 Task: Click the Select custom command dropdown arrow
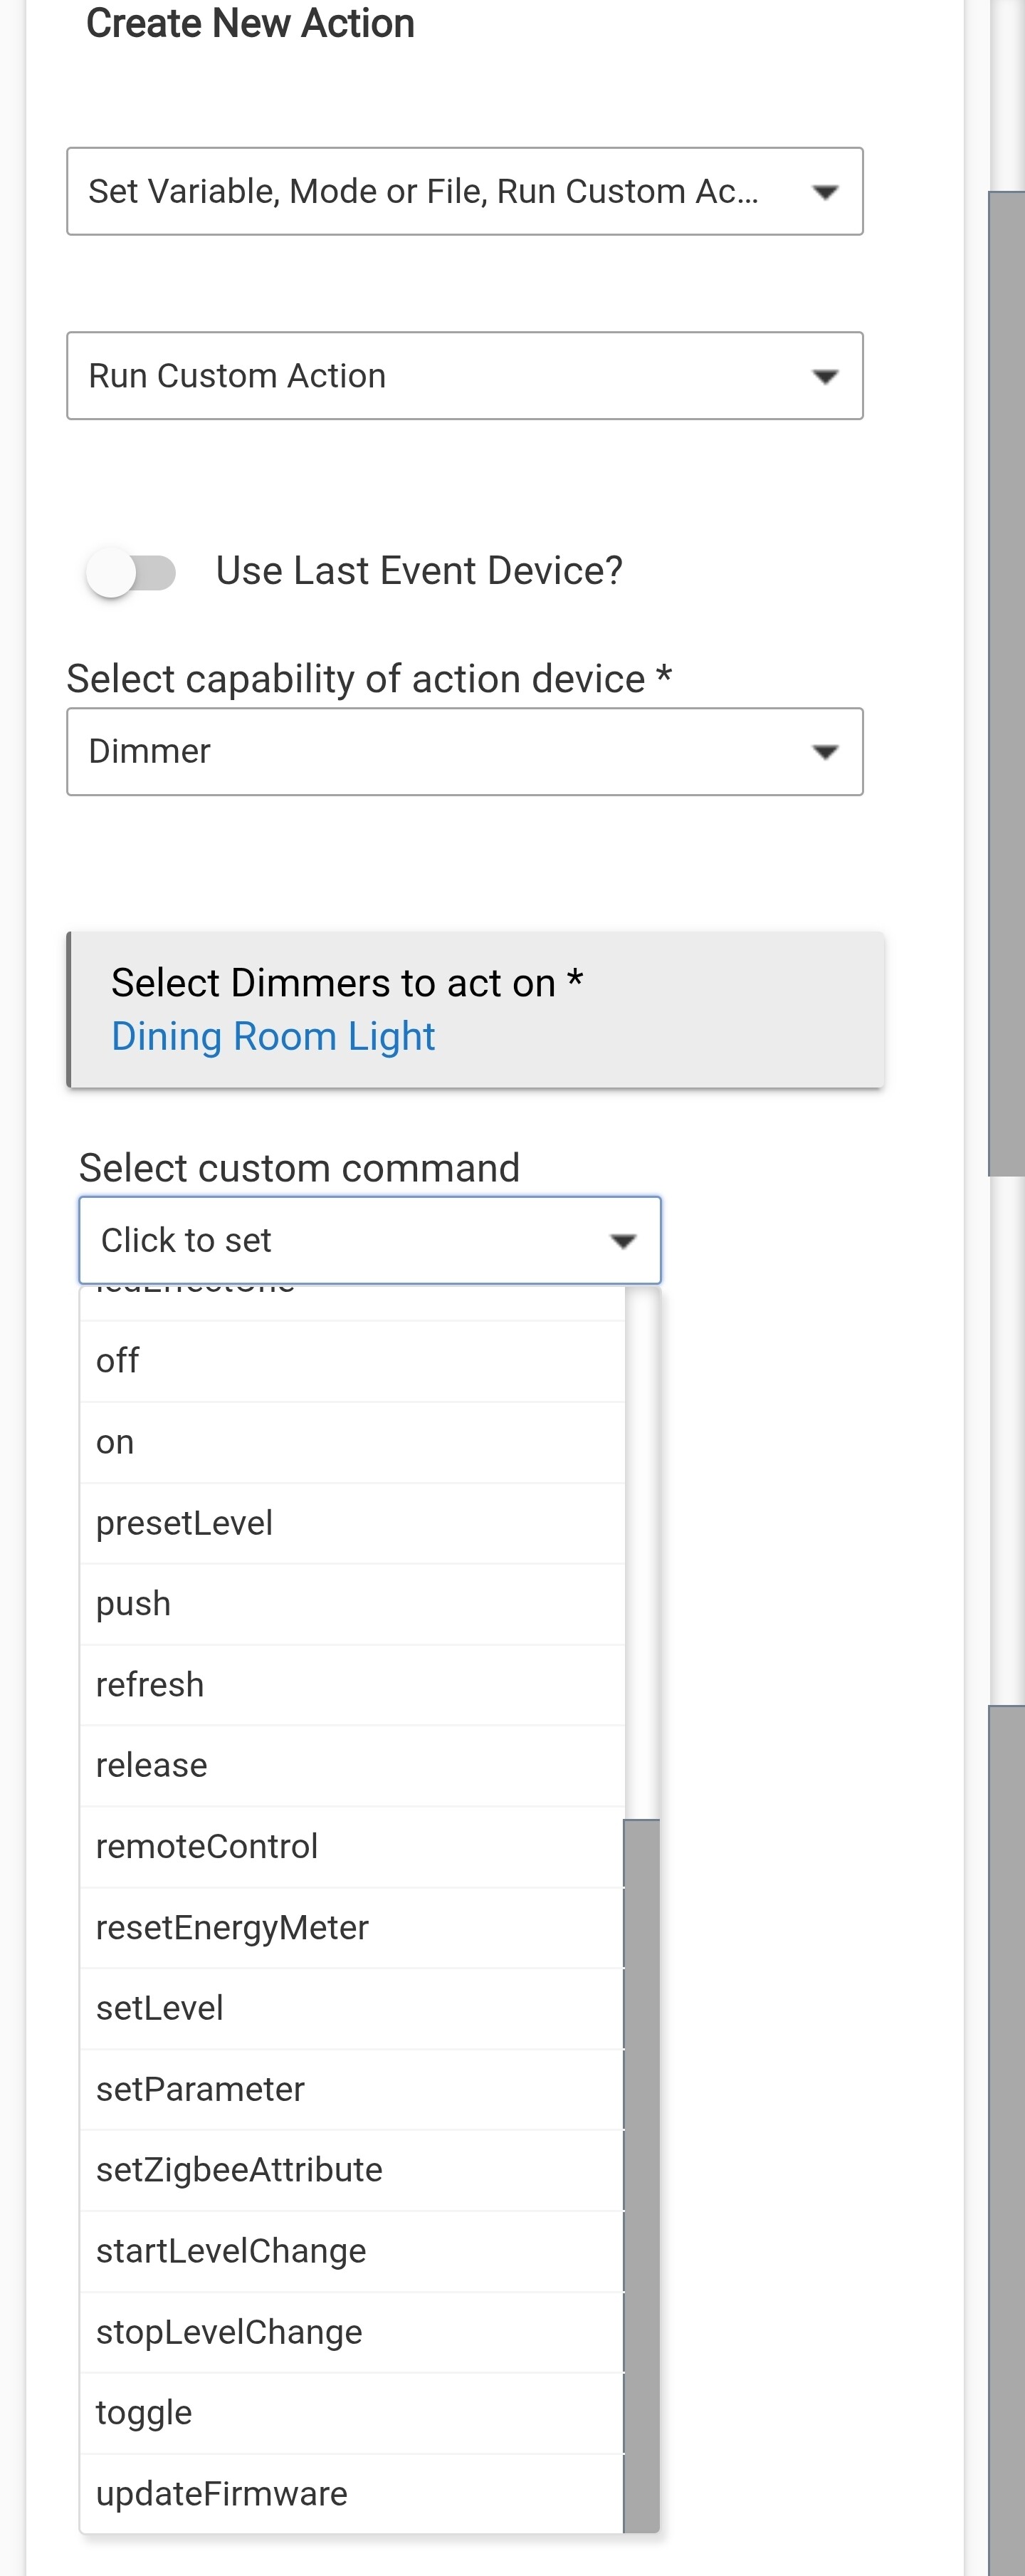[x=624, y=1241]
